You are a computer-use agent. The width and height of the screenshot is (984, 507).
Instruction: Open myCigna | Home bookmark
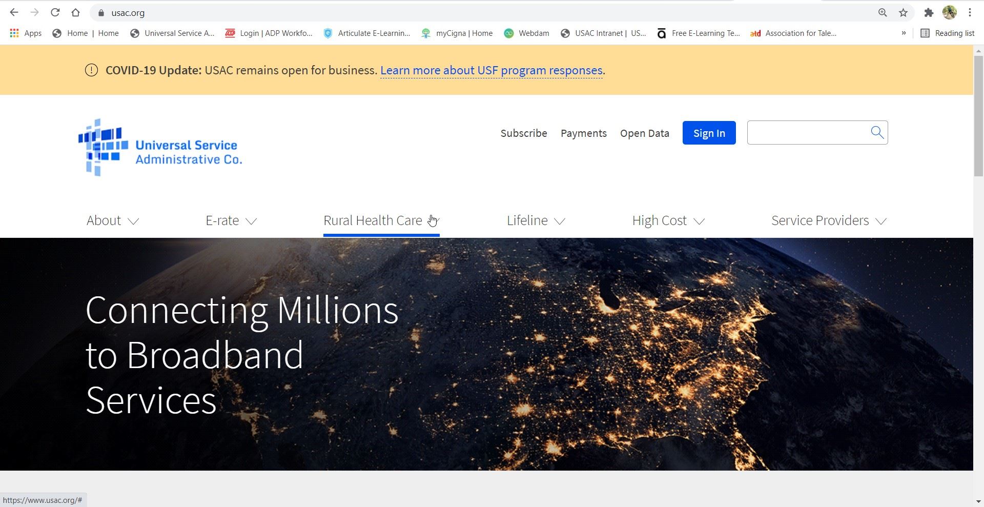pos(457,33)
